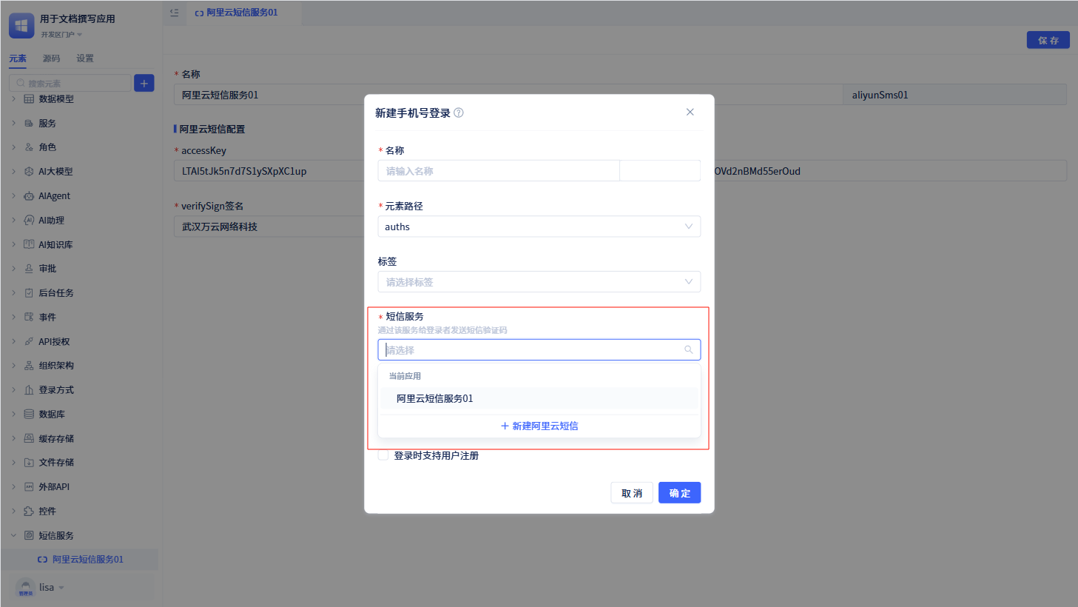Collapse sidebar with the fold icon
The image size is (1078, 607).
pyautogui.click(x=175, y=13)
